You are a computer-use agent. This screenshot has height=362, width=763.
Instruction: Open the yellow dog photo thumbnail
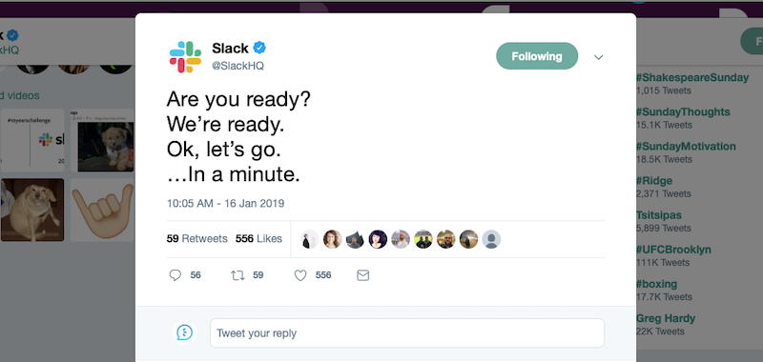[x=32, y=210]
